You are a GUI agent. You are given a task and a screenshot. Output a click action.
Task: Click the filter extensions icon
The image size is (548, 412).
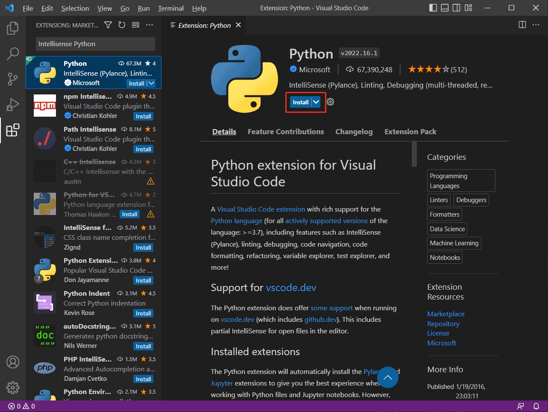coord(108,25)
